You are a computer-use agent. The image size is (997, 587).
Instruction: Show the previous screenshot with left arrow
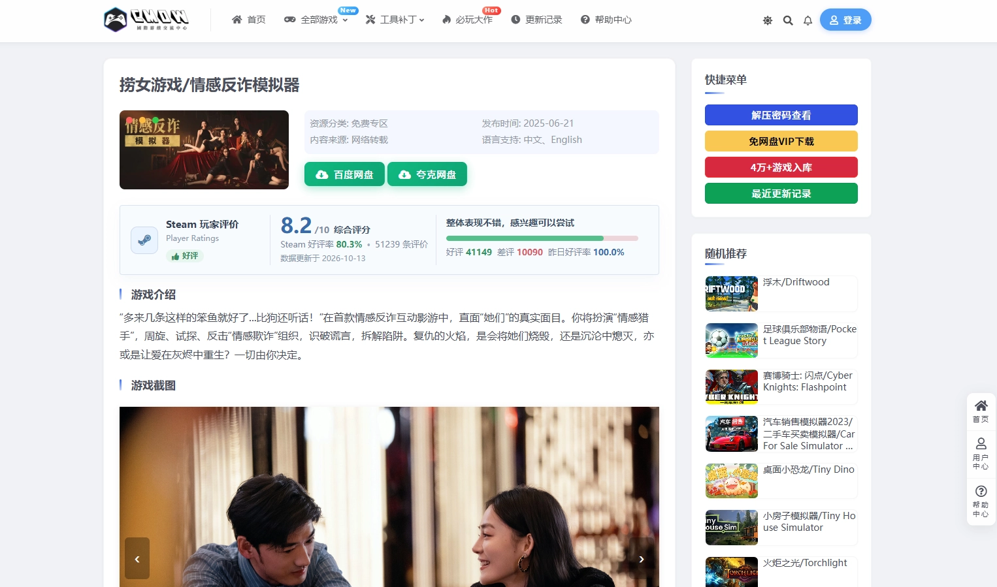(x=137, y=558)
